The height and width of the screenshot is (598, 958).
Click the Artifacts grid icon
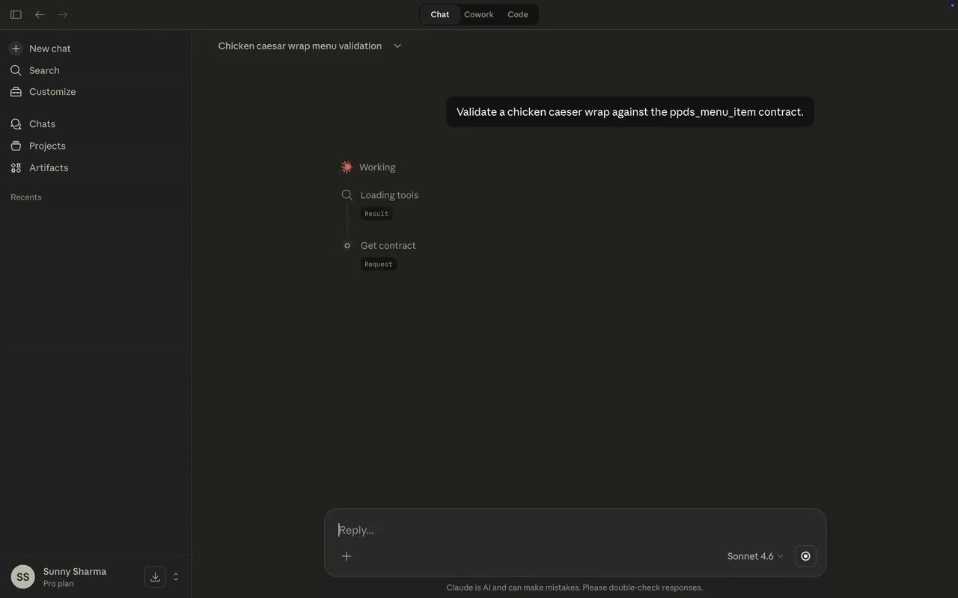click(x=16, y=167)
